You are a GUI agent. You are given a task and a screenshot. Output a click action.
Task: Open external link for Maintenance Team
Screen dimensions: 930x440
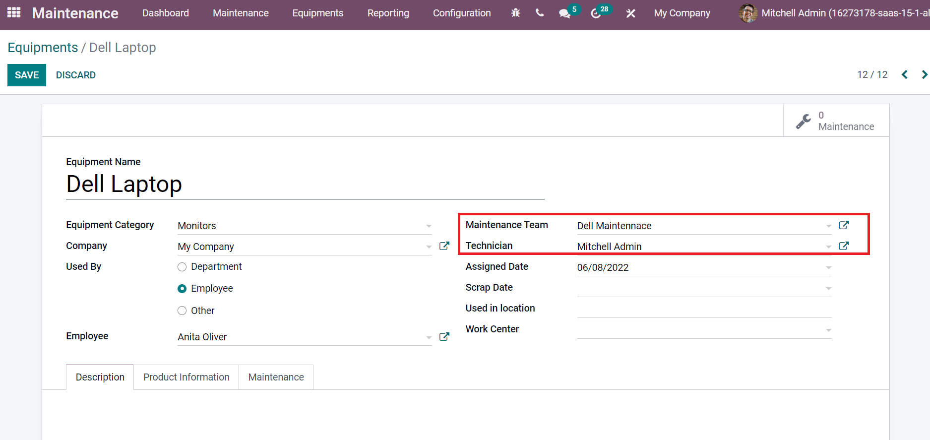(844, 225)
